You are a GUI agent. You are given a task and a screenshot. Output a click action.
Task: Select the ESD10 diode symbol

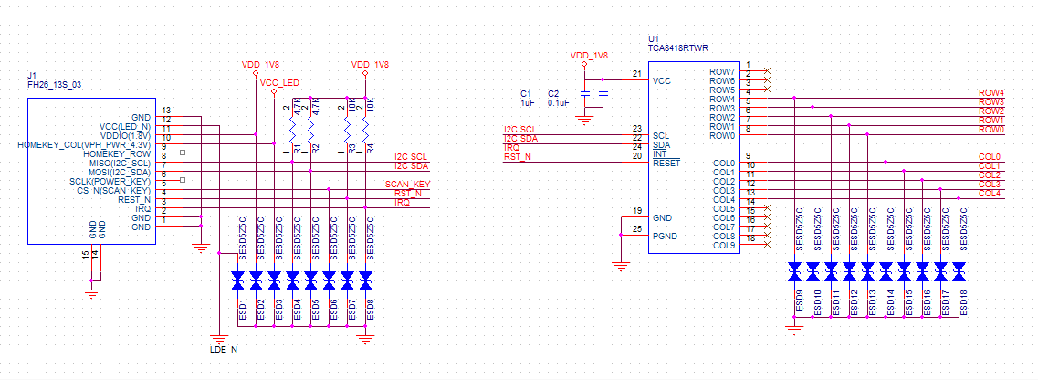click(813, 270)
